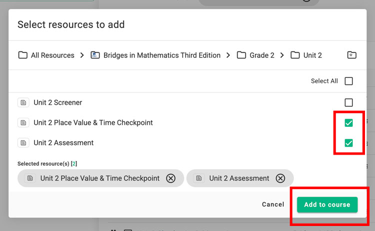Check the Select All checkbox
The image size is (375, 231).
pyautogui.click(x=348, y=81)
